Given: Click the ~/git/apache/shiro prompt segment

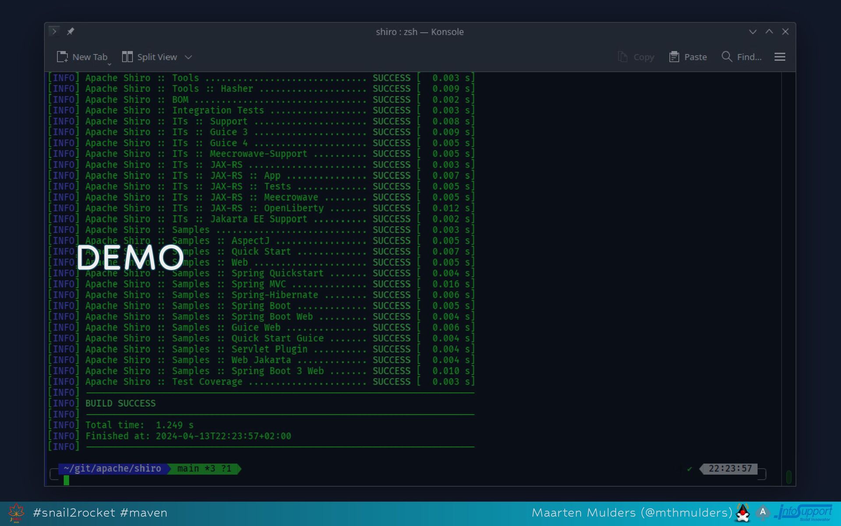Looking at the screenshot, I should pos(112,469).
